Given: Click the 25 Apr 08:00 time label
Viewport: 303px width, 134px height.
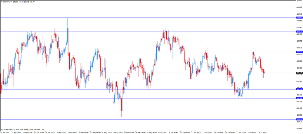Looking at the screenshot, I should point(50,133).
